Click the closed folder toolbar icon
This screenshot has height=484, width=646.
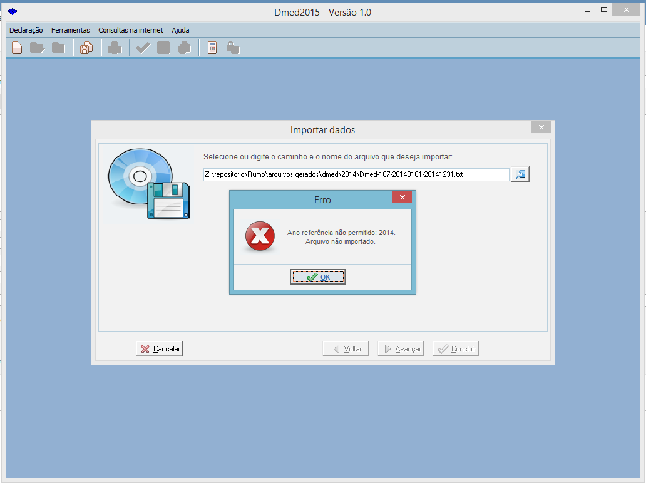pos(58,48)
